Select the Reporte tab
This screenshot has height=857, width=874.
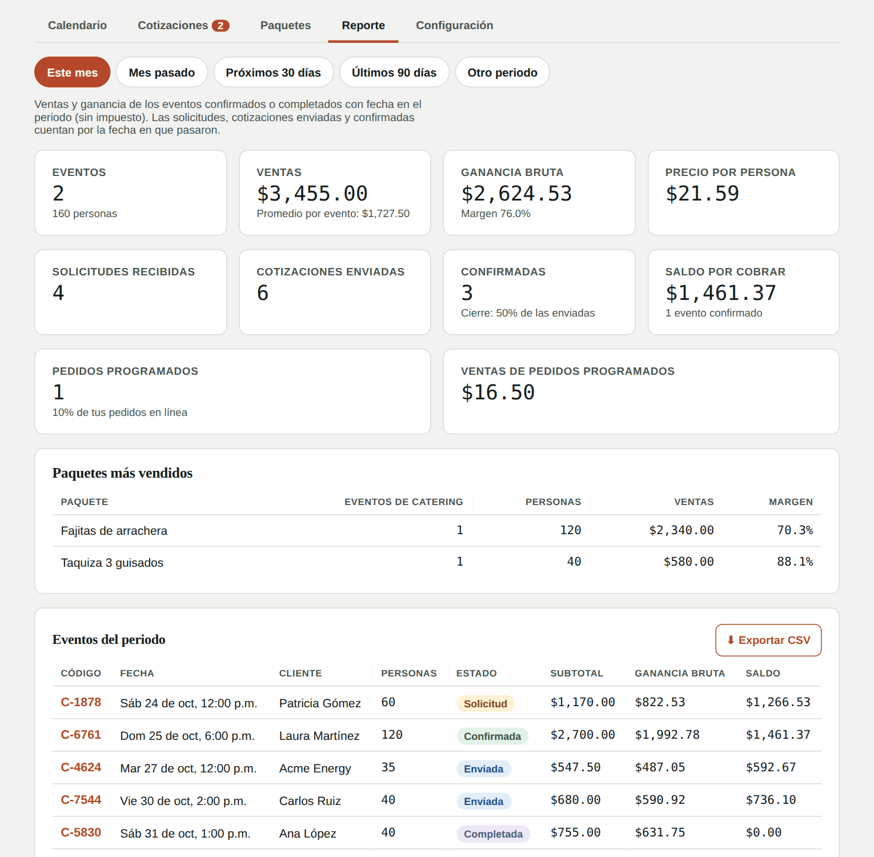click(x=363, y=25)
